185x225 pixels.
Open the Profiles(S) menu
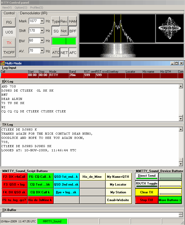(x=36, y=8)
